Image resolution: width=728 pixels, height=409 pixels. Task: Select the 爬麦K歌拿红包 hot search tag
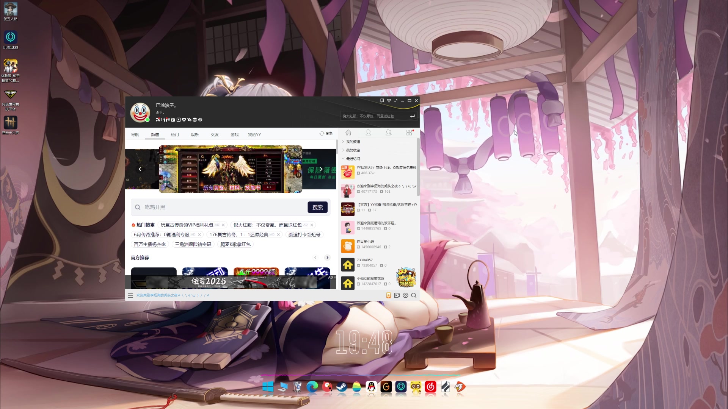coord(235,245)
